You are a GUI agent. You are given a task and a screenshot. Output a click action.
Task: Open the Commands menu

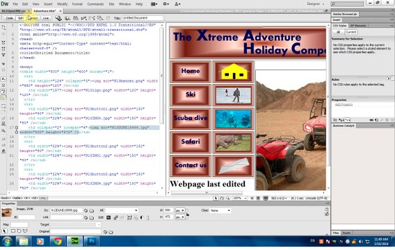click(x=95, y=4)
